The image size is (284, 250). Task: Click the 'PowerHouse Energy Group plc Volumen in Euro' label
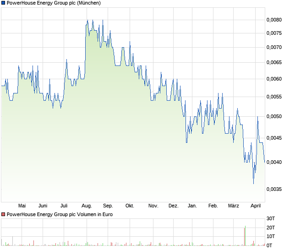click(60, 215)
